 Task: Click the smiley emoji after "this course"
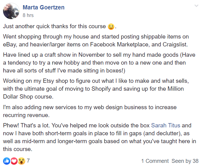click(111, 27)
